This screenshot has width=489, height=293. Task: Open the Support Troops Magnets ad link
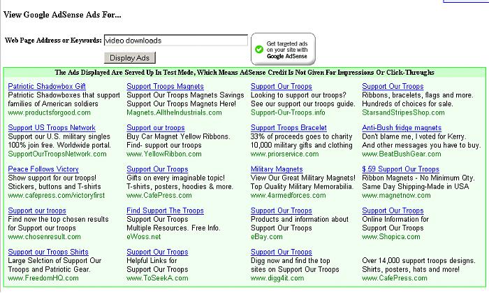(165, 86)
